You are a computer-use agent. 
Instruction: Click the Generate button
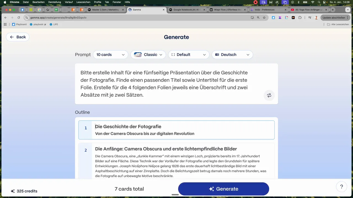pyautogui.click(x=223, y=189)
